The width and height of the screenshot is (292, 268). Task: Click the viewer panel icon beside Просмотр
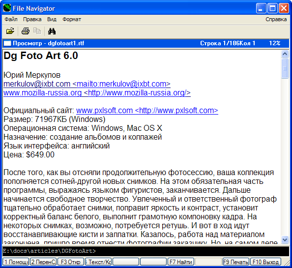7,43
